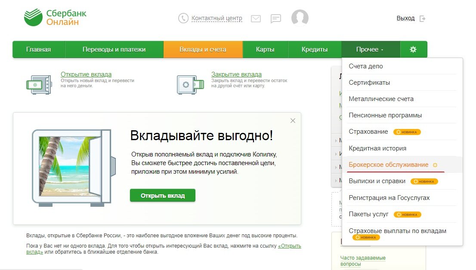Click the новинка badge next to Выписки и справки
This screenshot has height=270, width=476.
click(424, 181)
